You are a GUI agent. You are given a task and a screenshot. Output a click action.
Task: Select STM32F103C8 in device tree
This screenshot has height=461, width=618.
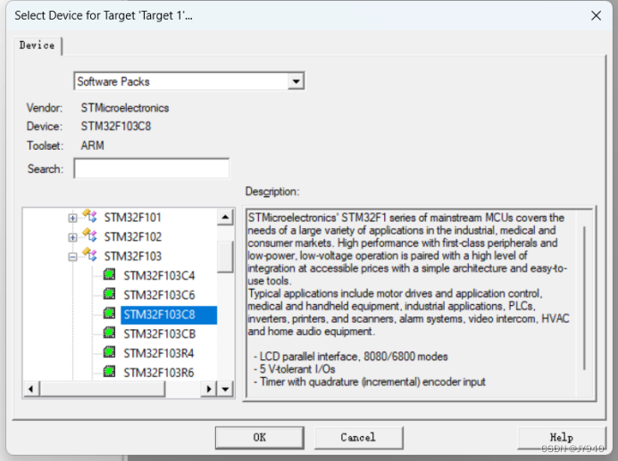point(169,315)
